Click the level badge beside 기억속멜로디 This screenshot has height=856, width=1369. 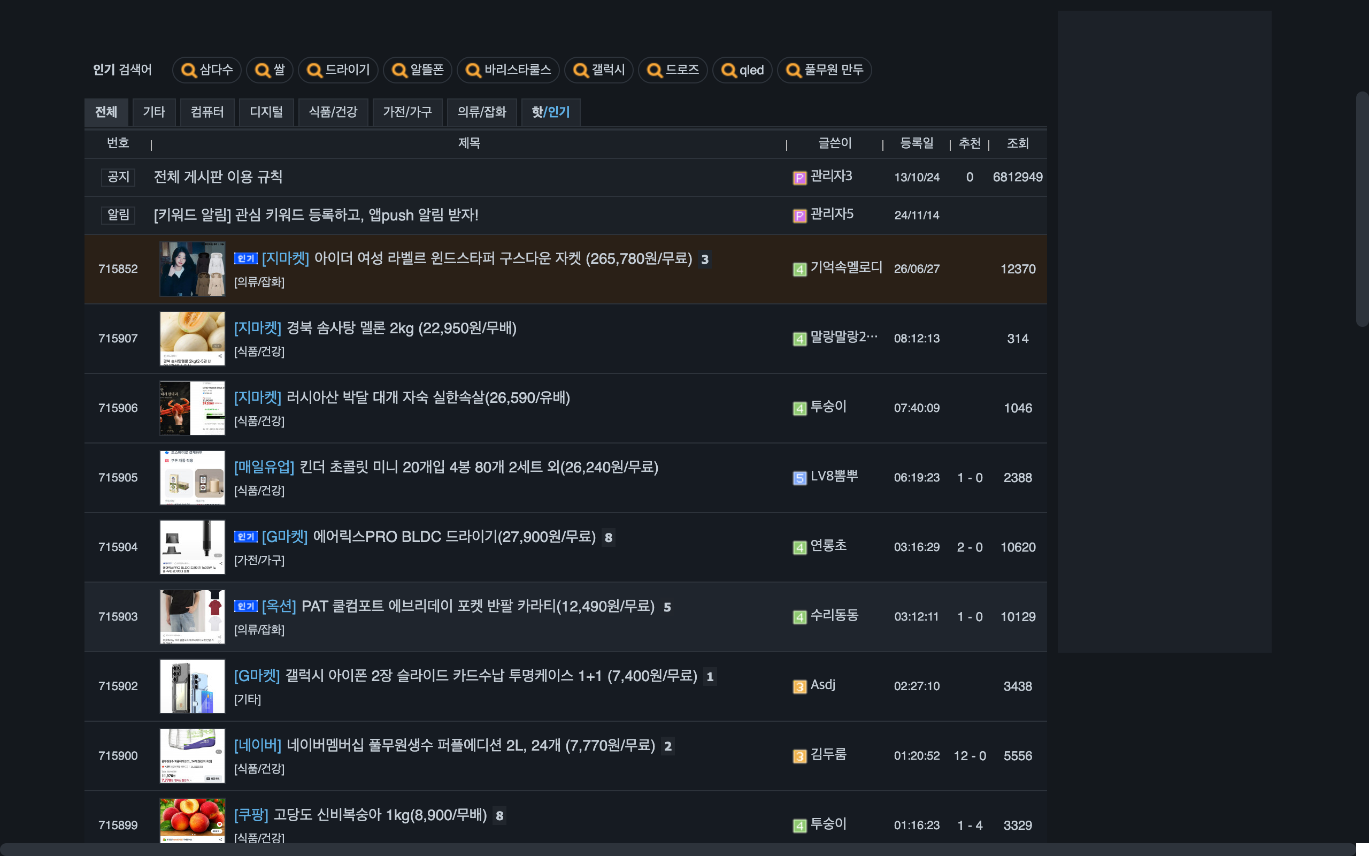[799, 270]
